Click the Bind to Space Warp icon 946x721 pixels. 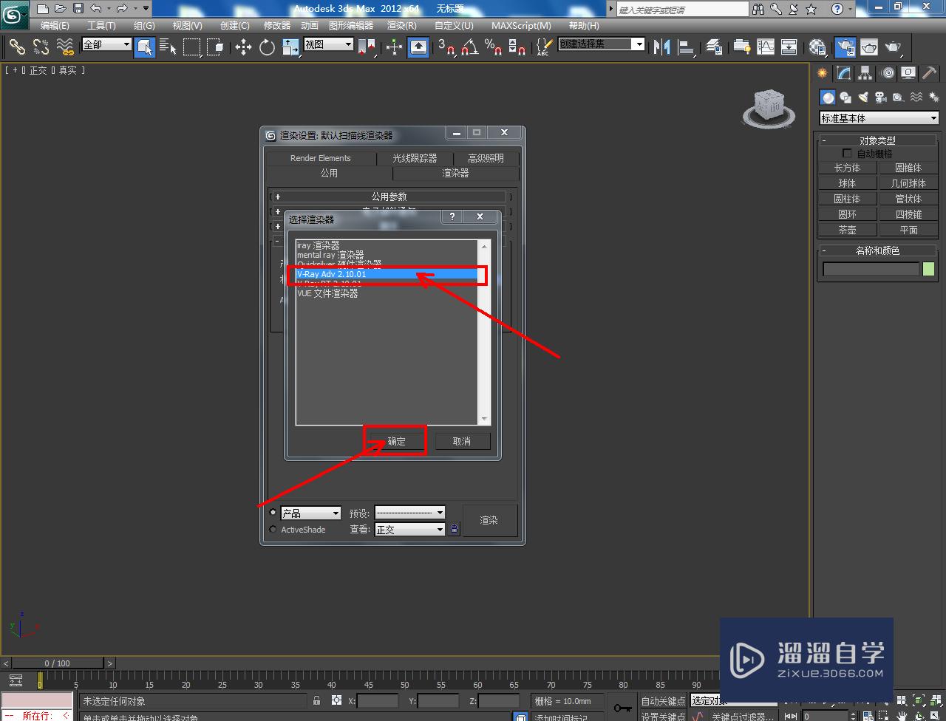pos(65,47)
